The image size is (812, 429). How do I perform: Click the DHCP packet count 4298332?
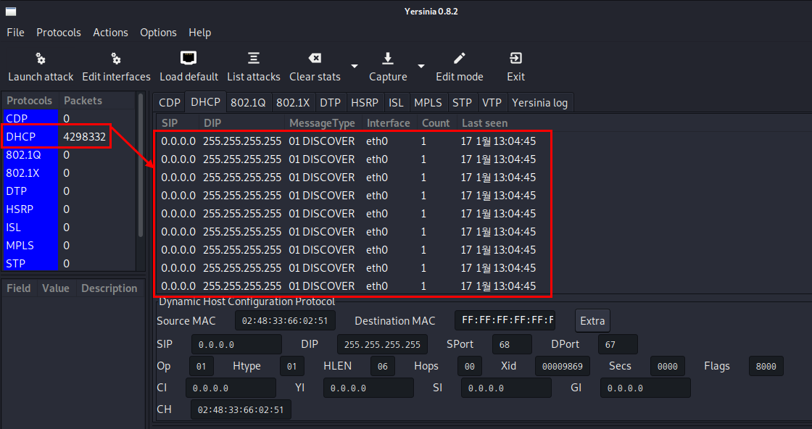click(x=84, y=137)
